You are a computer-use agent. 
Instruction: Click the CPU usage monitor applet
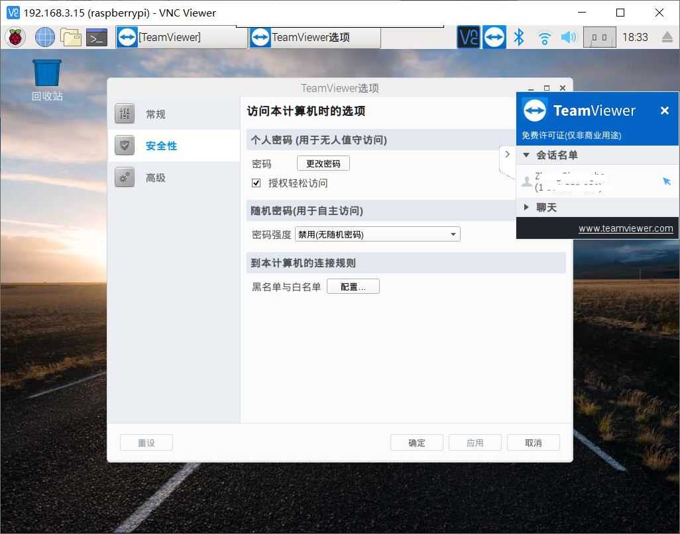599,37
